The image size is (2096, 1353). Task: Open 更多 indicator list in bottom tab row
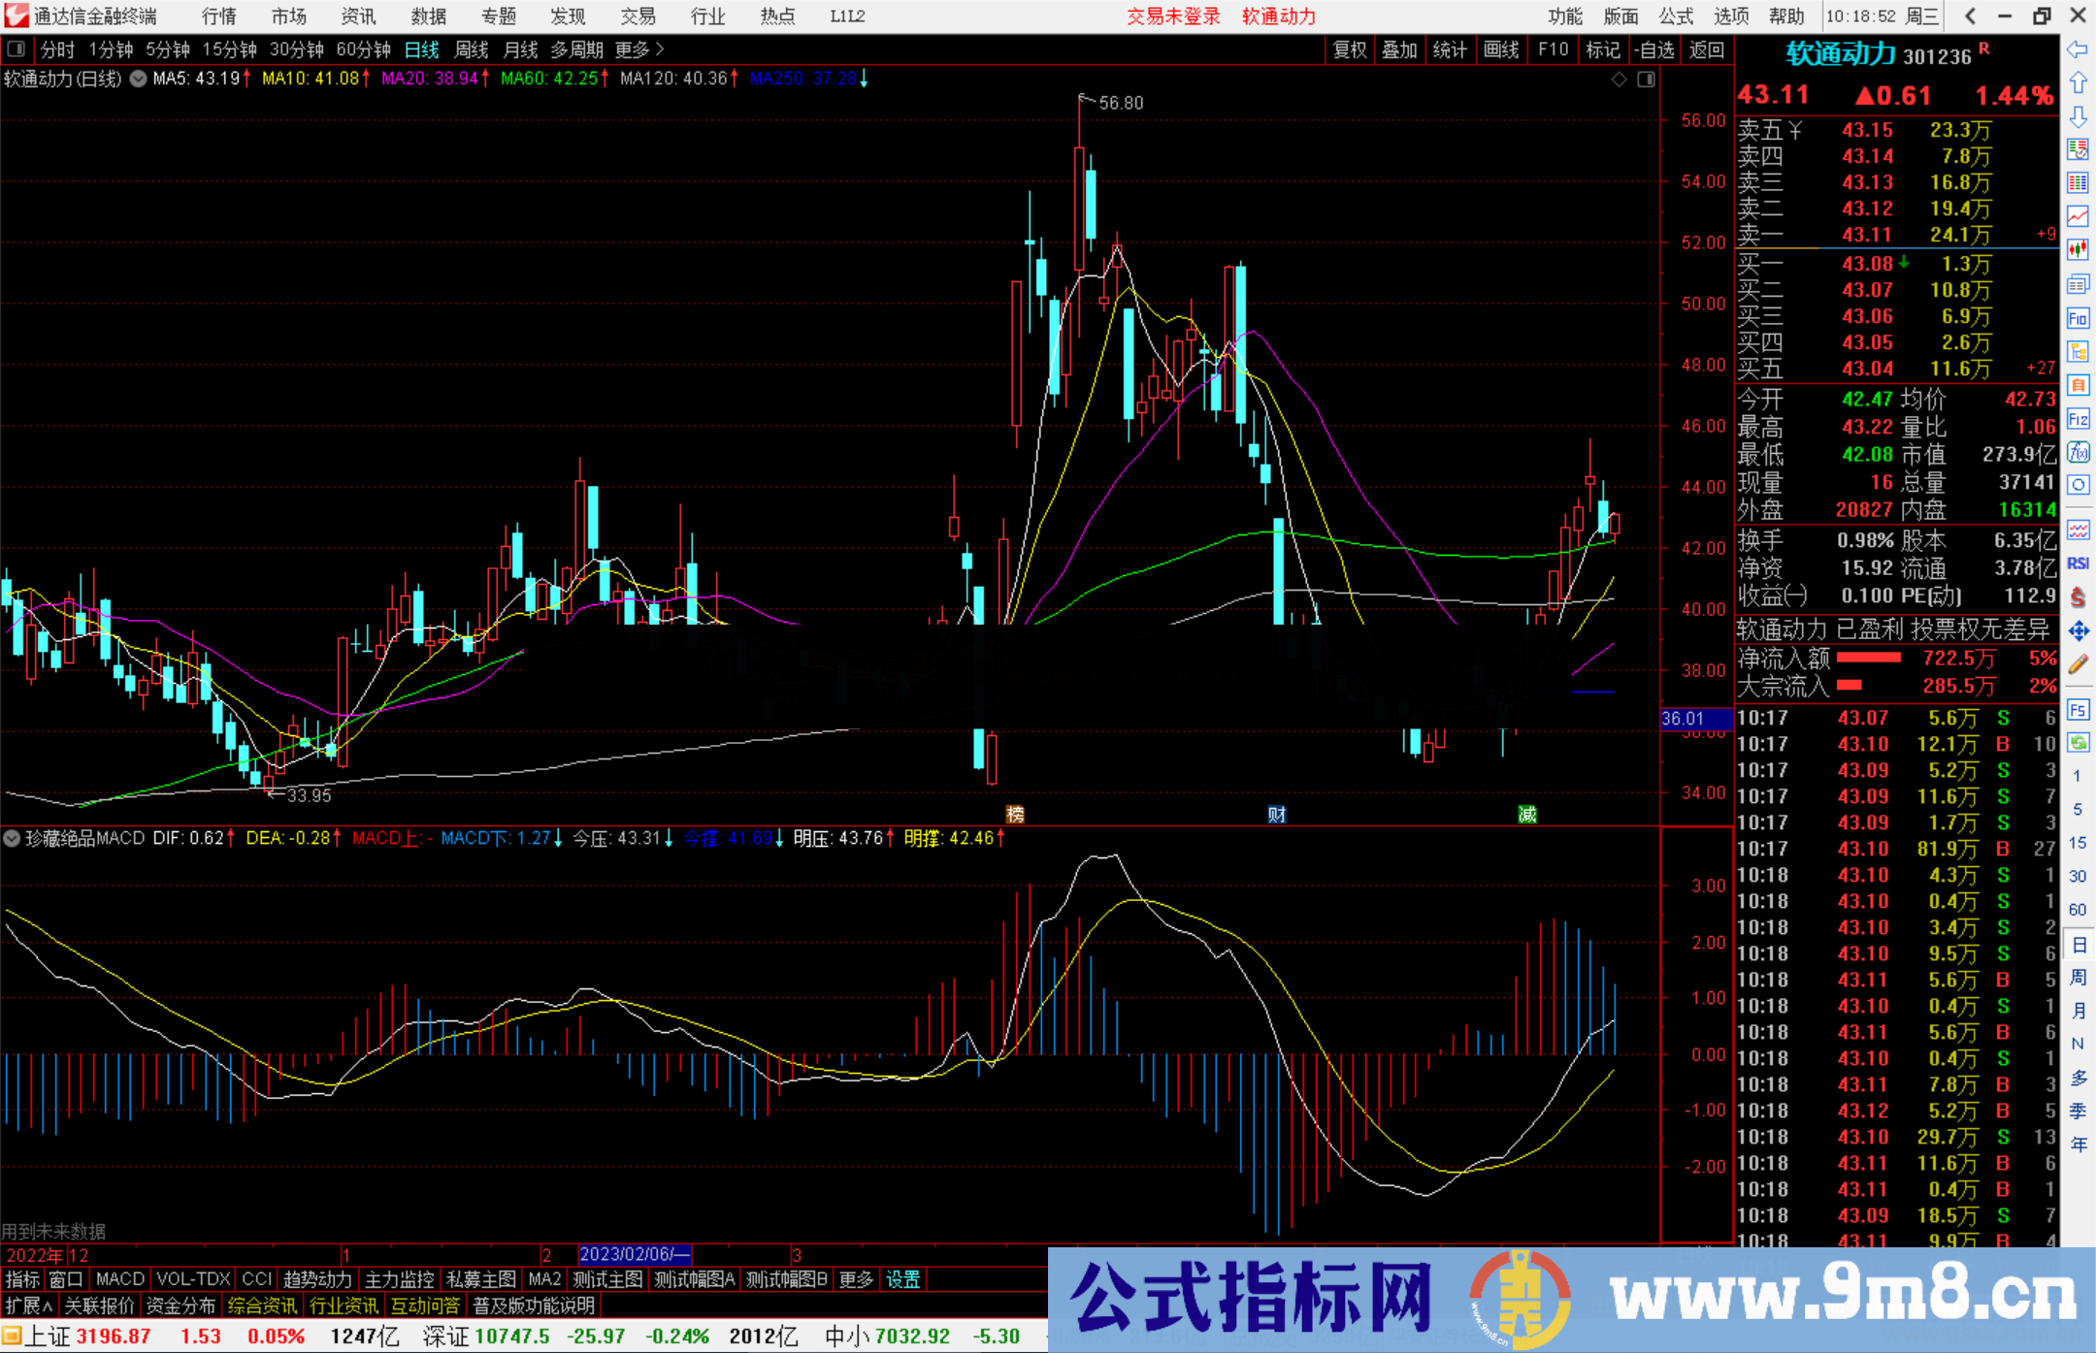click(853, 1279)
